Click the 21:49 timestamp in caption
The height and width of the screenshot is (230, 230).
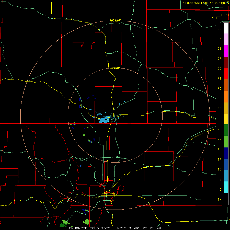coord(155,228)
